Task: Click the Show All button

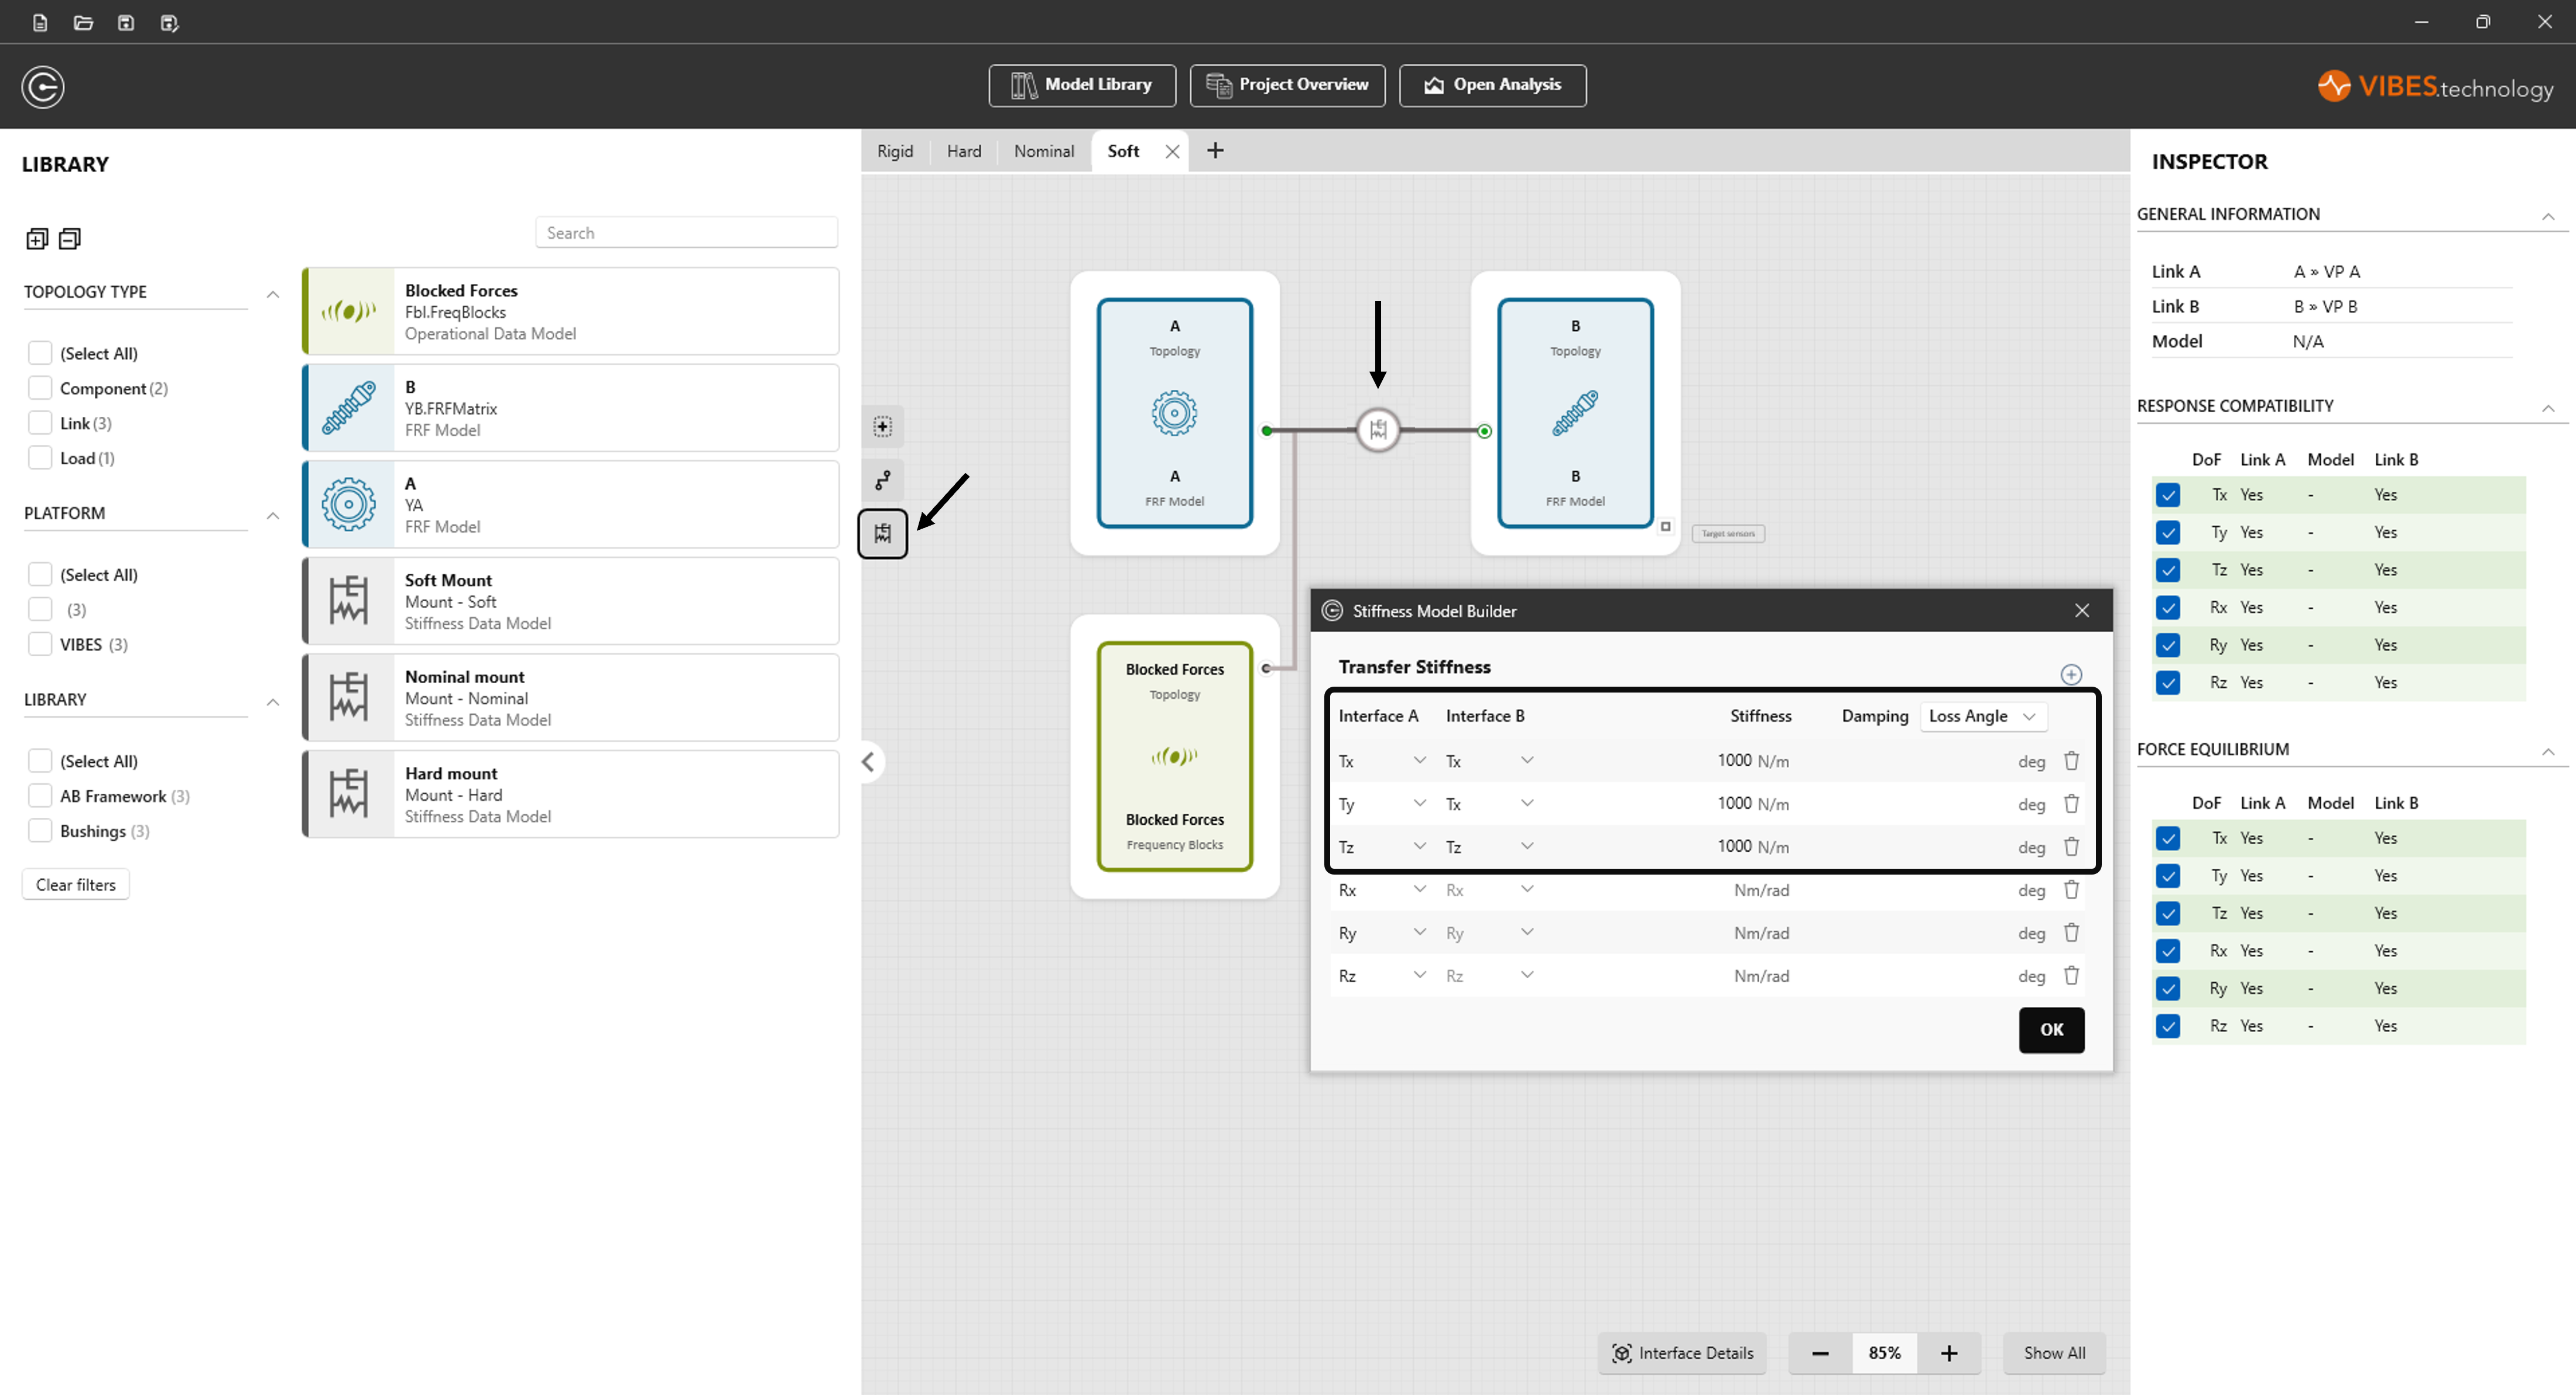Action: point(2054,1353)
